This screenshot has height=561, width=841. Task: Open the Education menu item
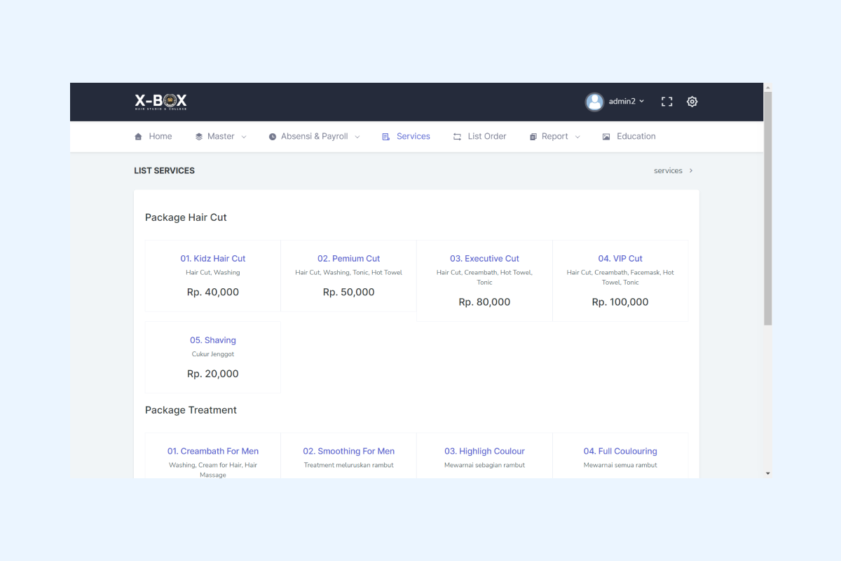pos(629,137)
